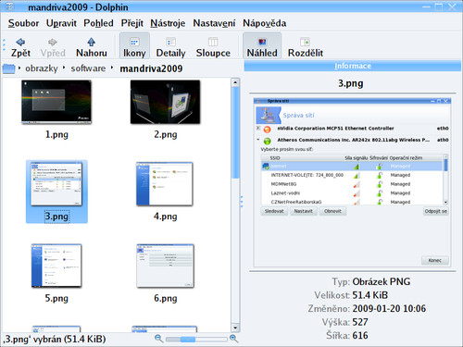This screenshot has height=347, width=463.
Task: Click the large 3.png preview image
Action: (x=352, y=182)
